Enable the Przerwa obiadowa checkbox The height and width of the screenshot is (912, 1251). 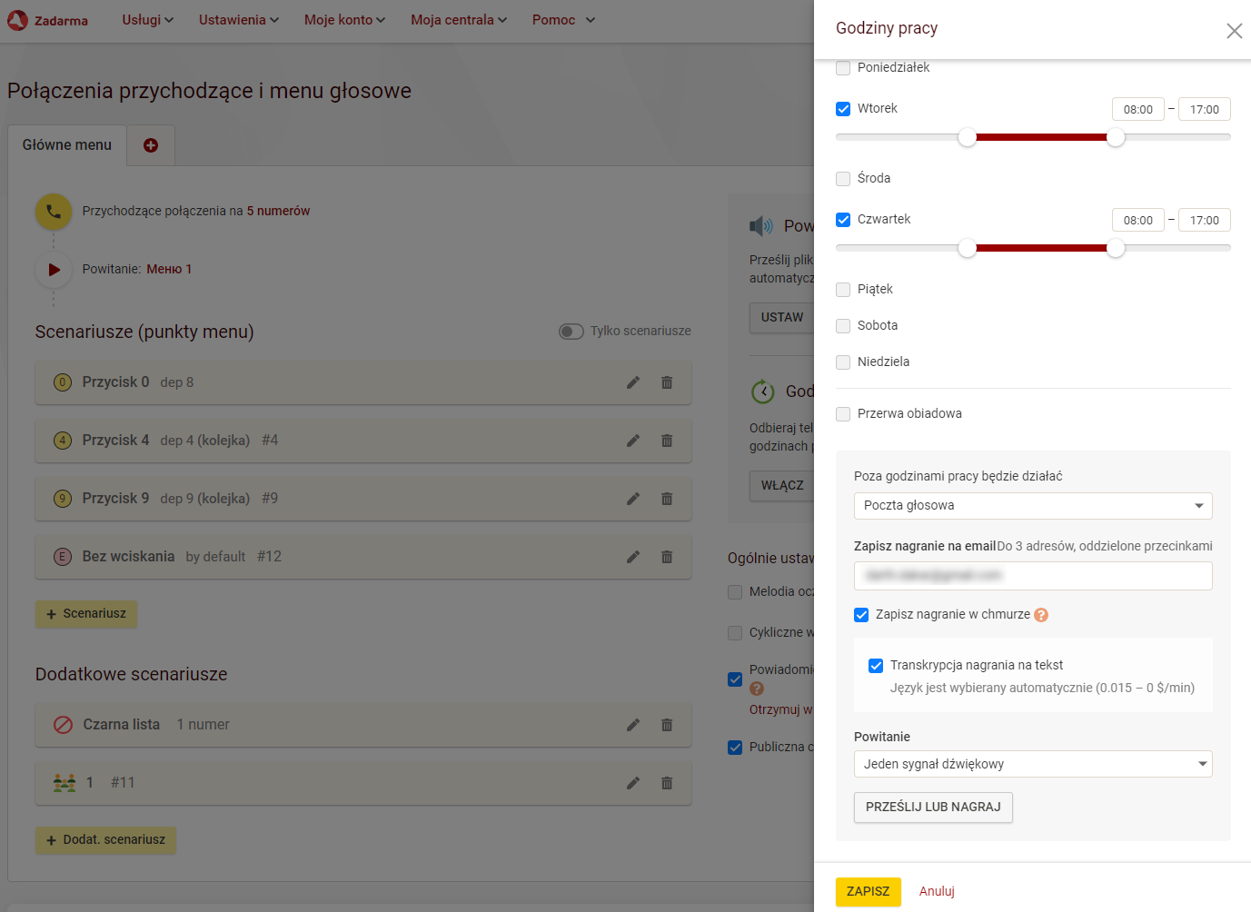(843, 414)
